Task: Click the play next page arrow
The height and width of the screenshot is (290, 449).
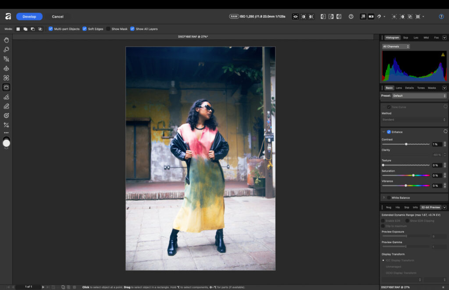Action: click(43, 287)
